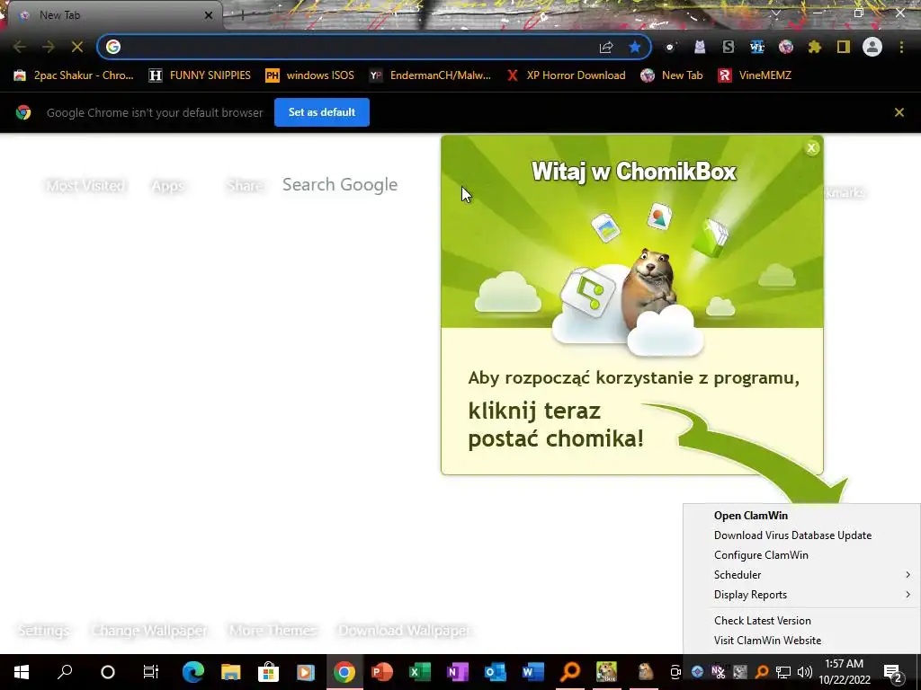Open Windows taskbar search

click(x=65, y=672)
